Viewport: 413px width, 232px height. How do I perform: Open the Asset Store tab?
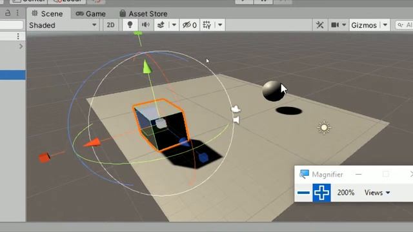143,14
